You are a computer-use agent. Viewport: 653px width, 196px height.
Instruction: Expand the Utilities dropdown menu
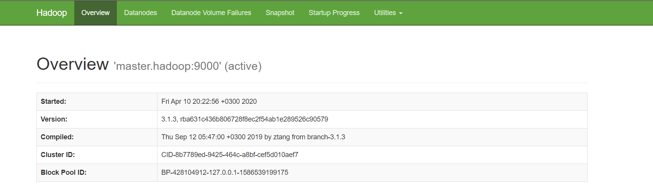(388, 13)
